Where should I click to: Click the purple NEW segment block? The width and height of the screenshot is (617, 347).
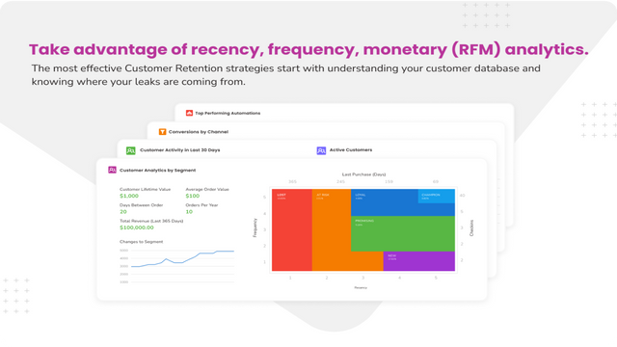(419, 261)
